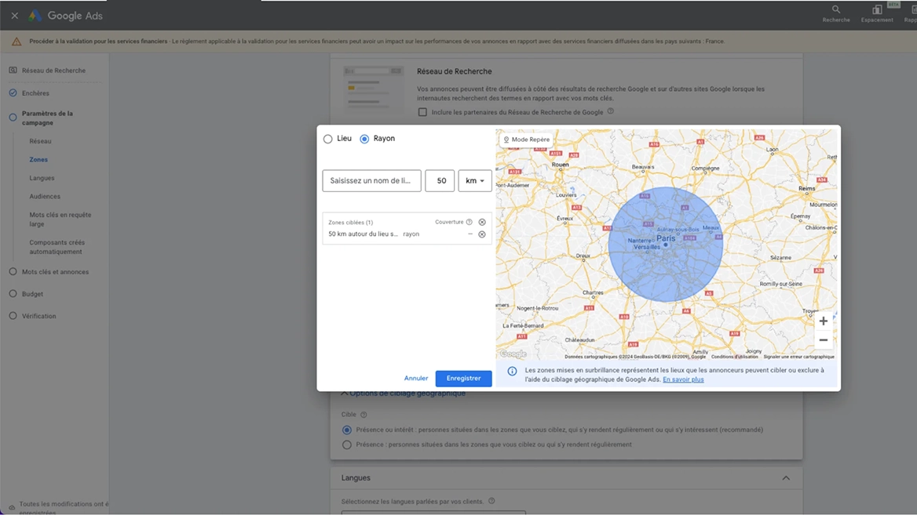
Task: Click help icon beside partner network checkbox
Action: [x=611, y=111]
